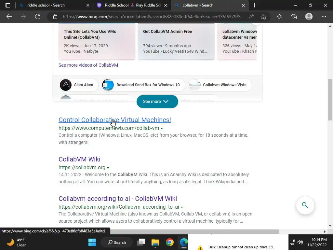
Task: Go forward with the forward arrow button
Action: (x=23, y=17)
